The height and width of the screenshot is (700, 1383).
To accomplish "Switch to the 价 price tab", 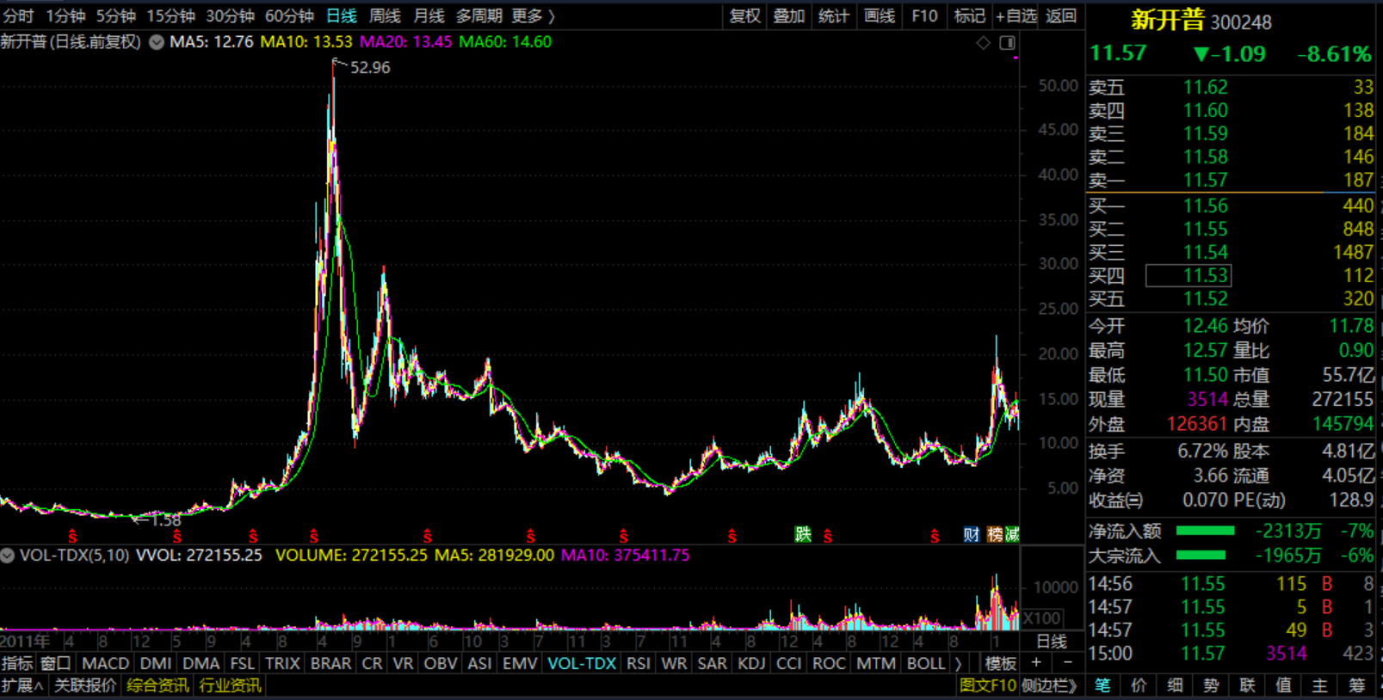I will click(x=1139, y=685).
